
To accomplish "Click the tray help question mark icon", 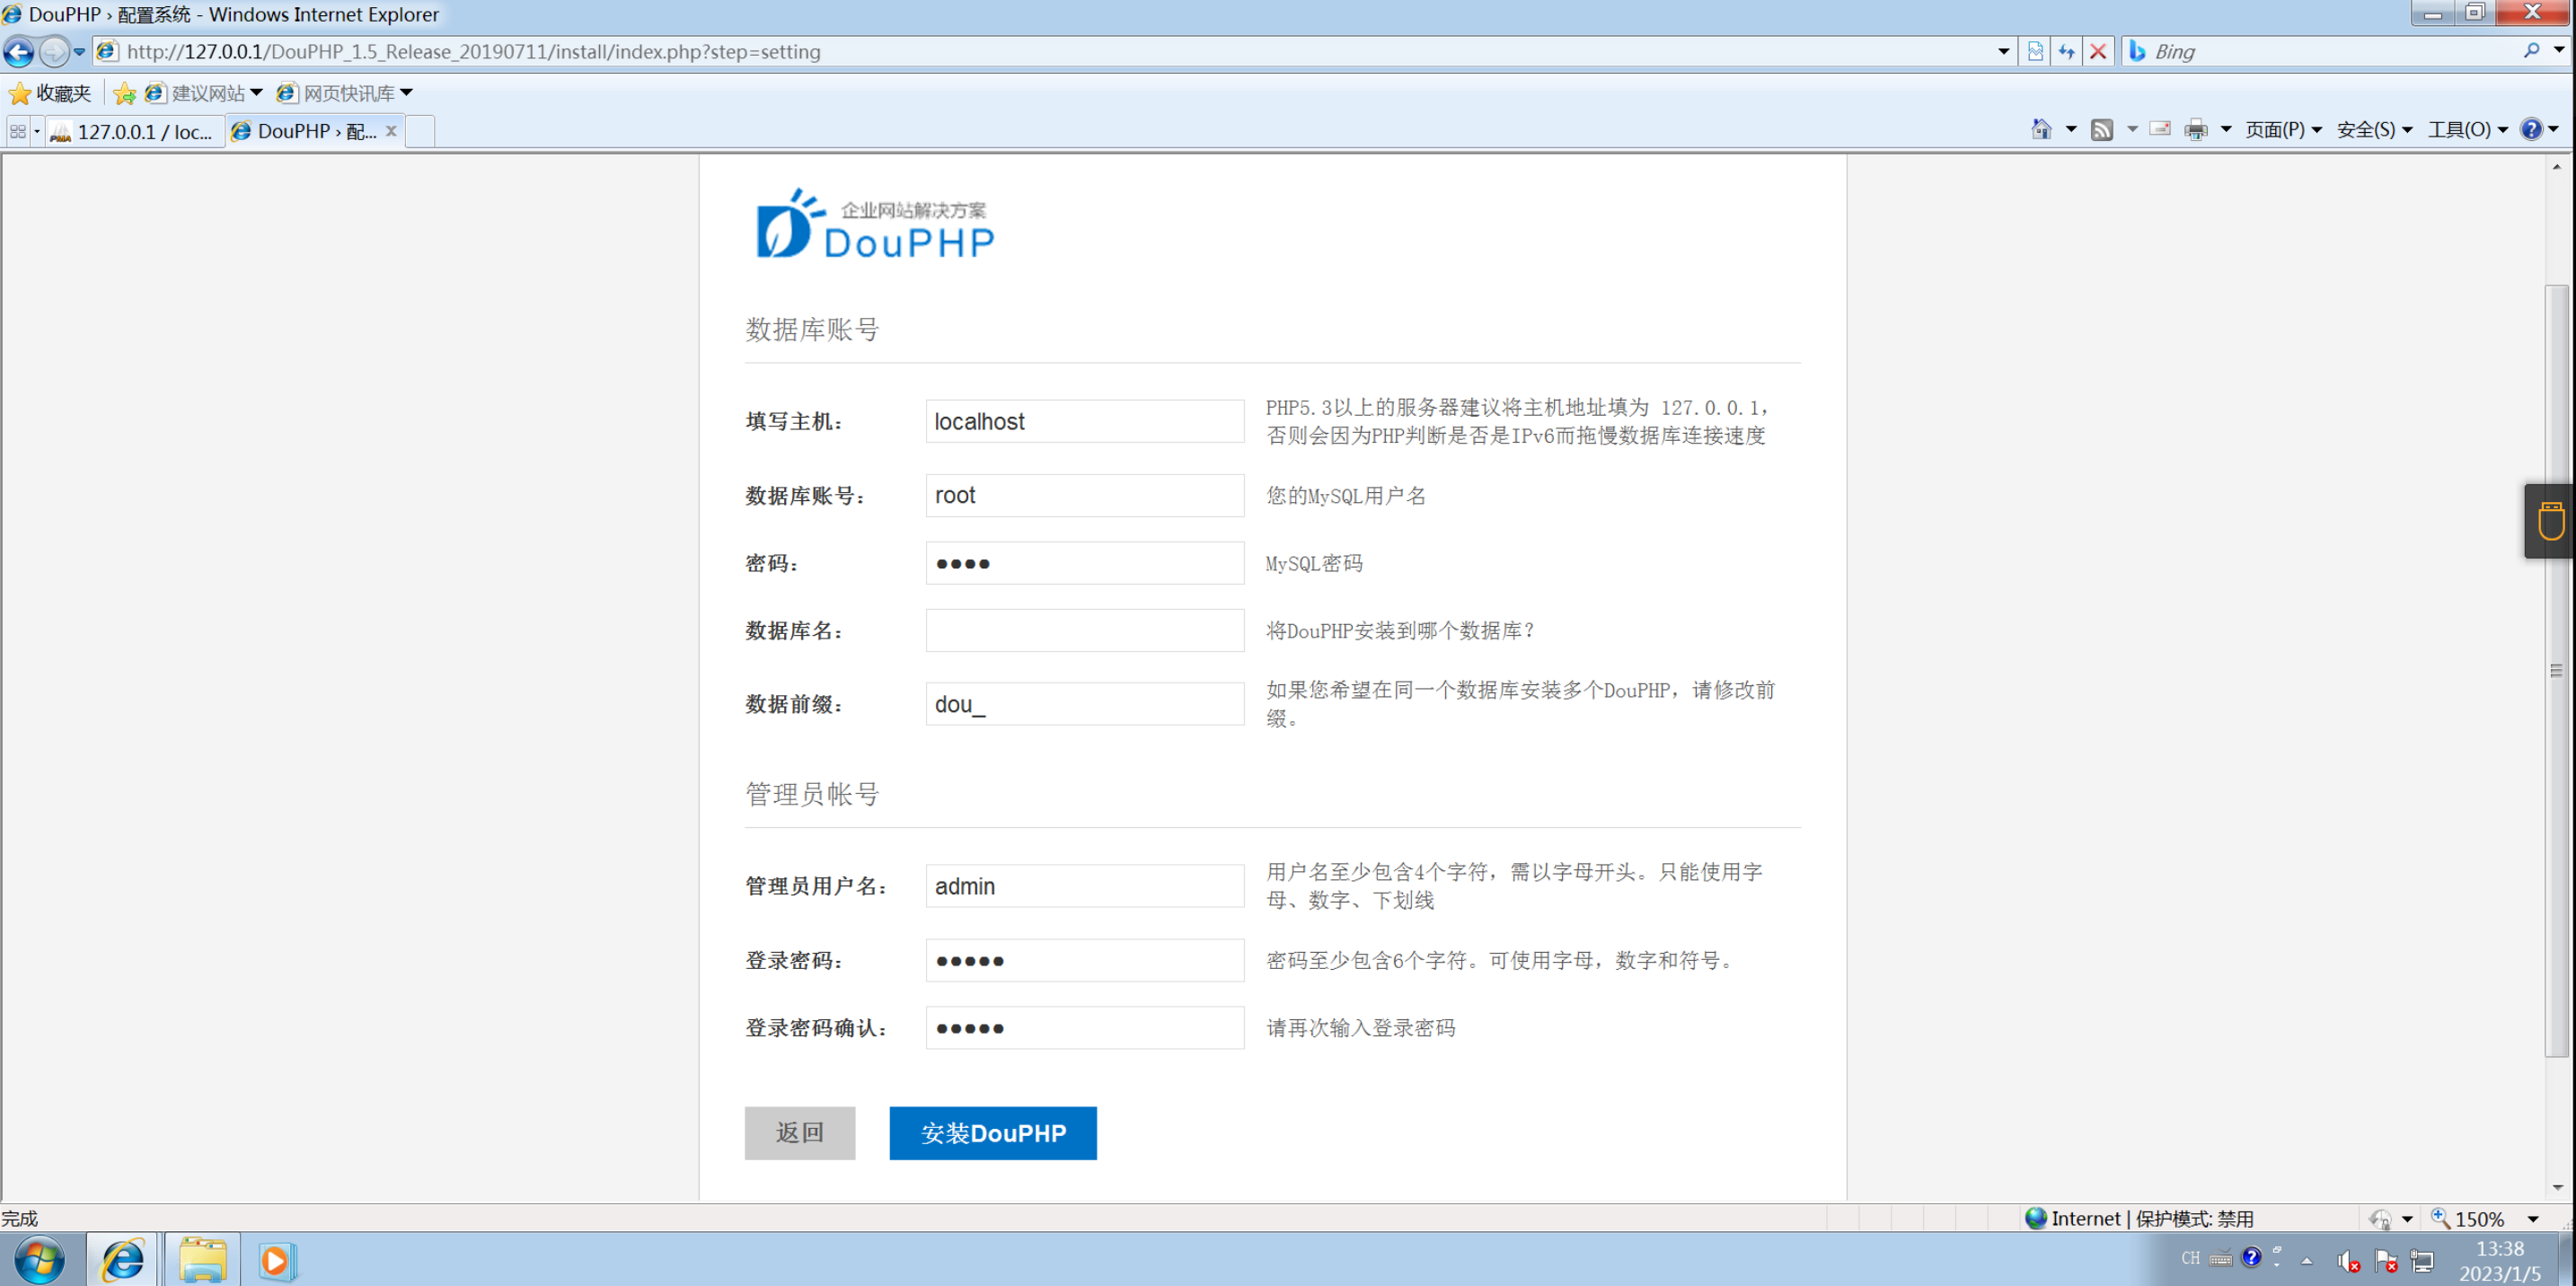I will 2251,1257.
